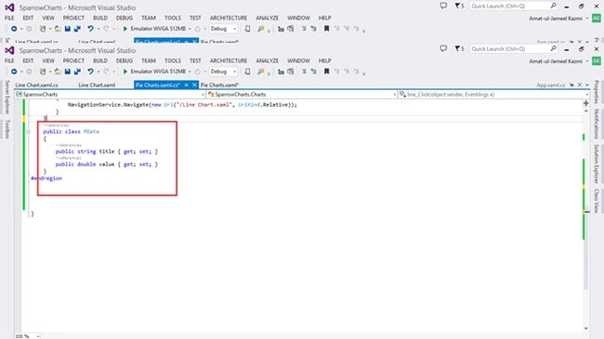Screen dimensions: 604x339
Task: Close the App.xaml.cs preview tab
Action: point(579,85)
